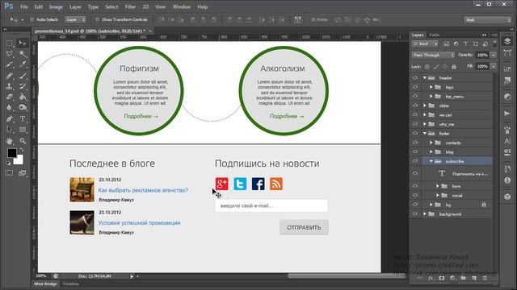Viewport: 517px width, 290px height.
Task: Open the Character panel icon
Action: click(x=507, y=141)
